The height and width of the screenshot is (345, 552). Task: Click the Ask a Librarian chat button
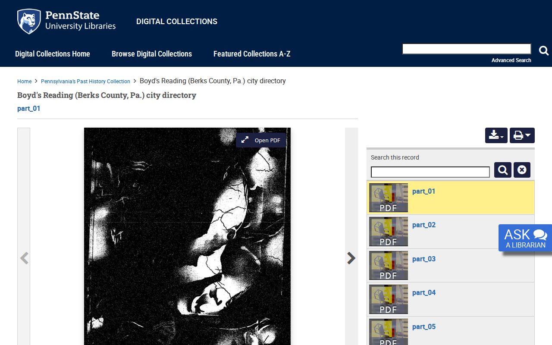tap(525, 238)
